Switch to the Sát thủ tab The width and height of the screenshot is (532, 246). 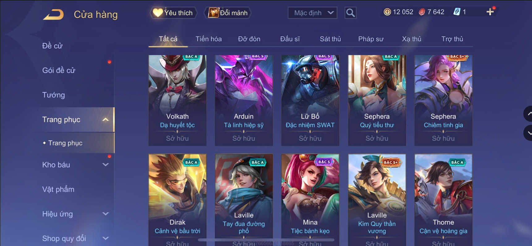click(x=330, y=39)
